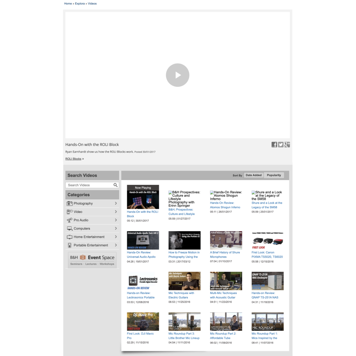The height and width of the screenshot is (356, 356).
Task: Expand the Portable Entertainment chevron
Action: coord(116,245)
